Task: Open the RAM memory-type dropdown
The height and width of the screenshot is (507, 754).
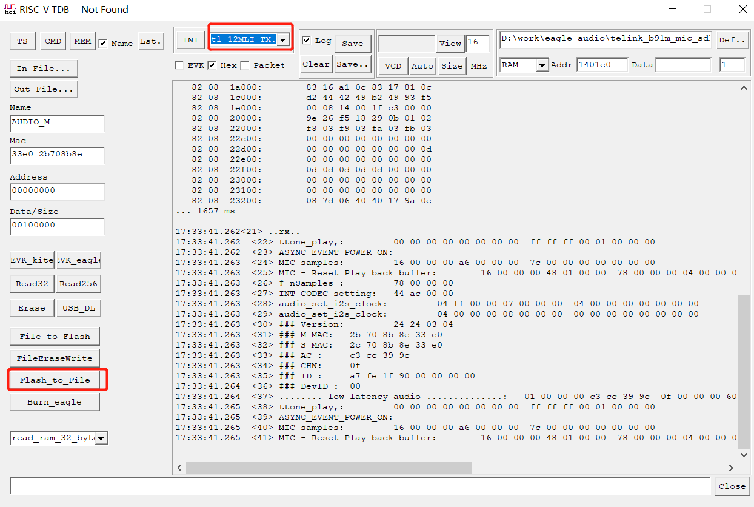Action: tap(542, 64)
